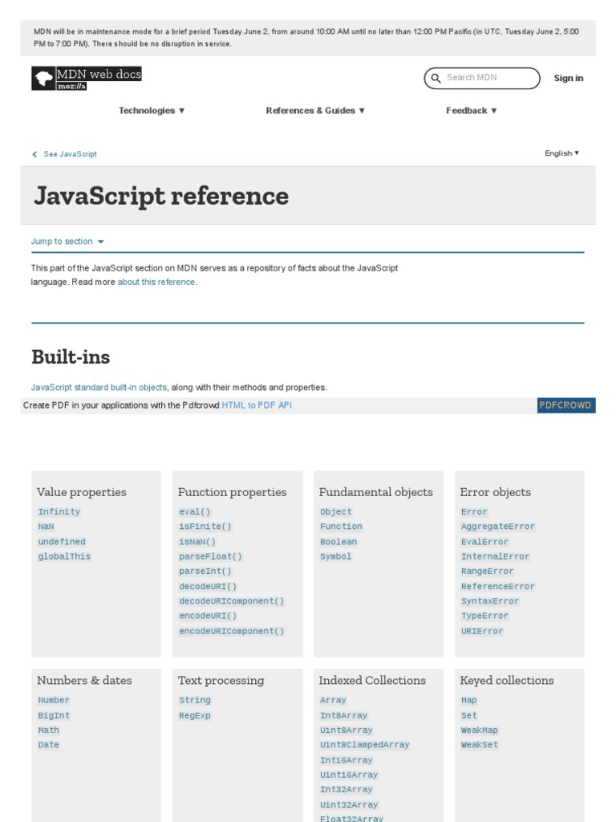
Task: Click the Sign in link
Action: tap(569, 78)
